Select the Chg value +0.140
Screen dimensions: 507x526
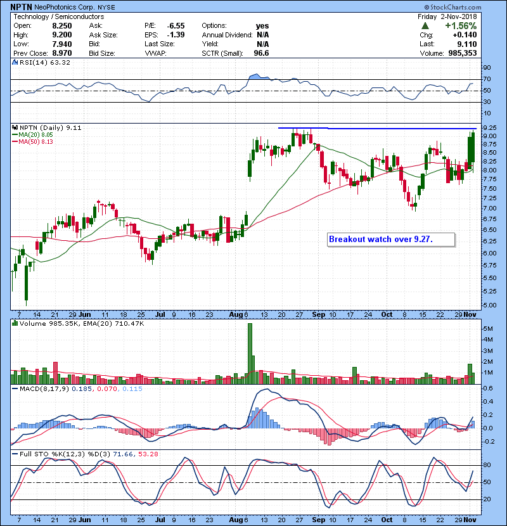[465, 35]
